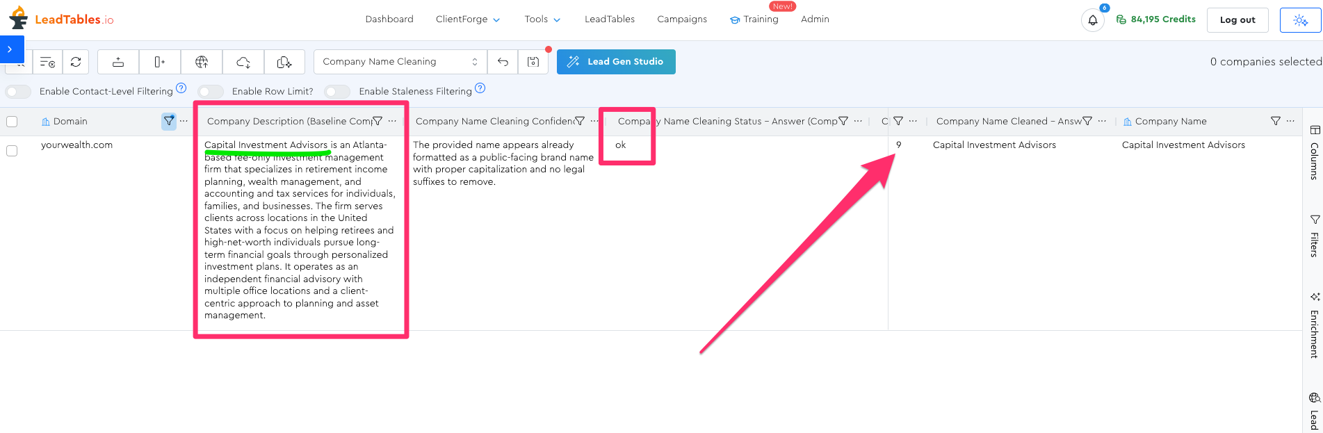Refresh the table with the reload icon
This screenshot has width=1323, height=433.
76,62
